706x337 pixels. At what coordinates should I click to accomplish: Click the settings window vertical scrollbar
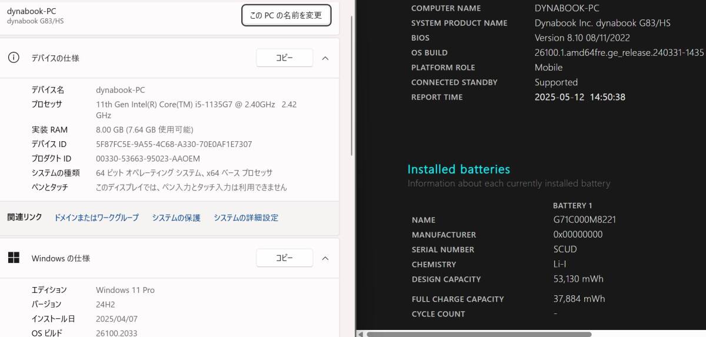tap(351, 85)
